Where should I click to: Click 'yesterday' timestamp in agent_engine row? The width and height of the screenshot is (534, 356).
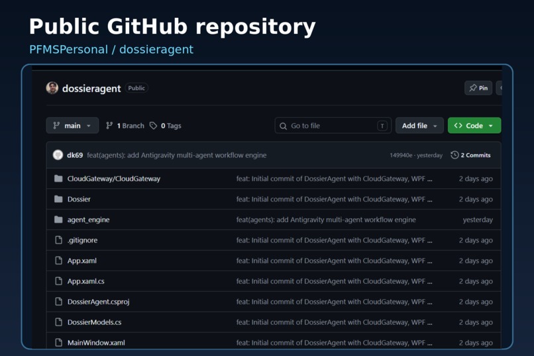478,219
